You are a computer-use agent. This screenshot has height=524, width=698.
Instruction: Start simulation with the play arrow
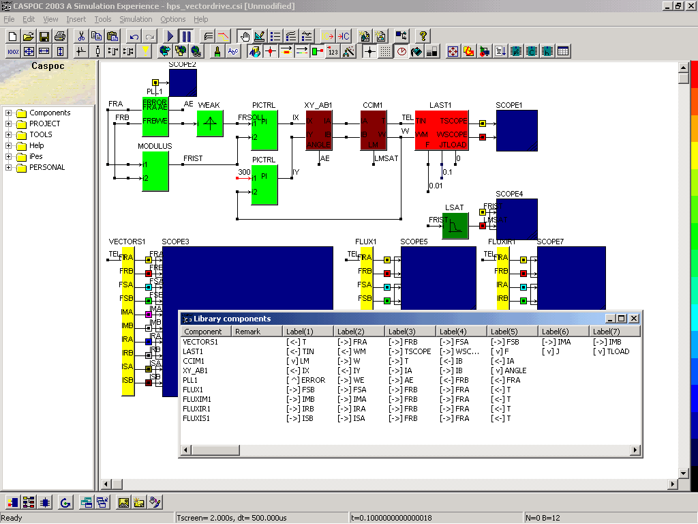pyautogui.click(x=170, y=36)
